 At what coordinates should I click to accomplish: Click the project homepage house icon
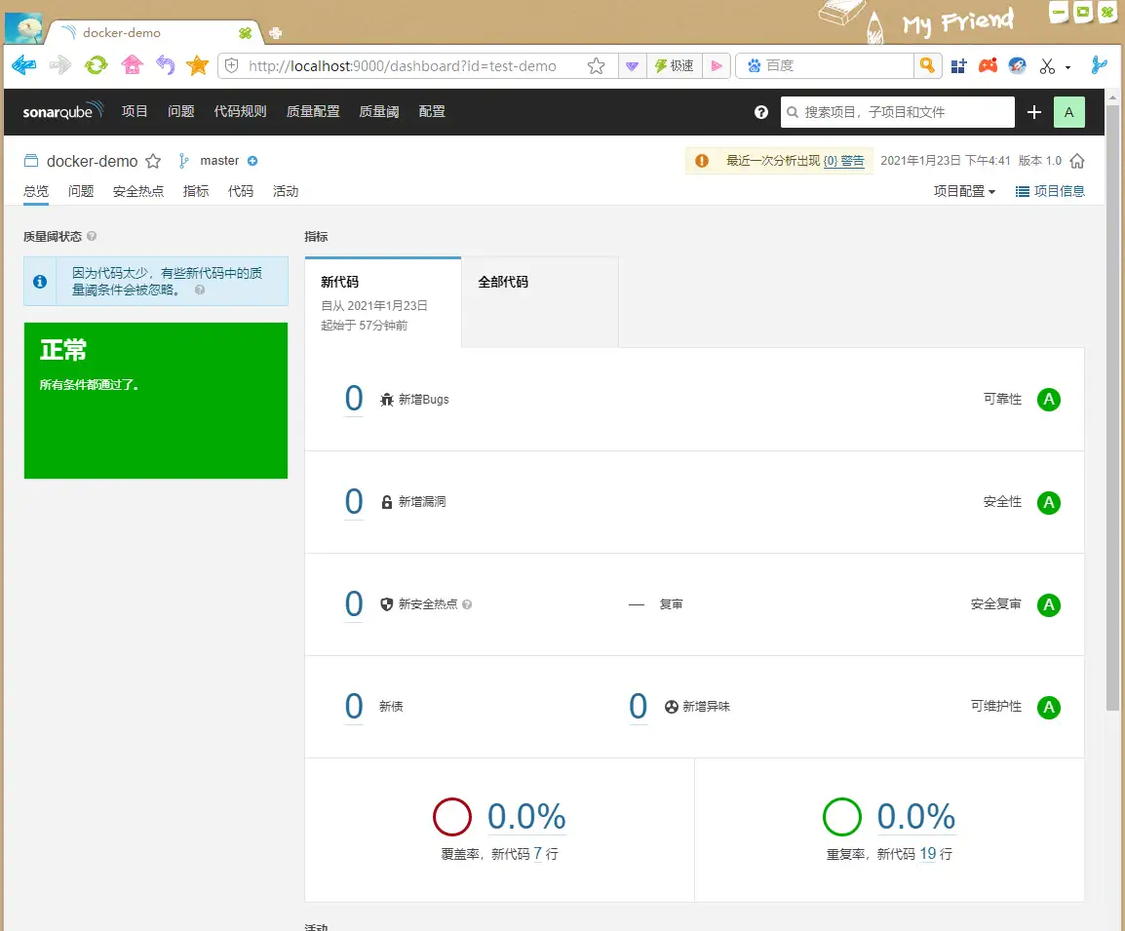pos(1077,161)
